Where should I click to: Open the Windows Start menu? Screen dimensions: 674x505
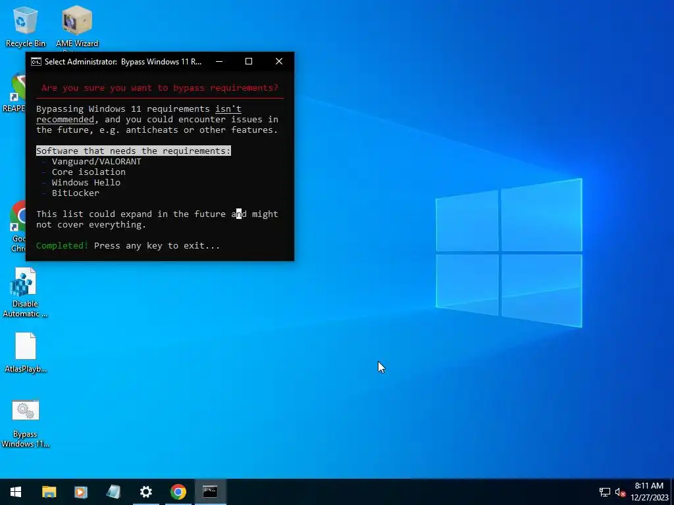[x=16, y=492]
